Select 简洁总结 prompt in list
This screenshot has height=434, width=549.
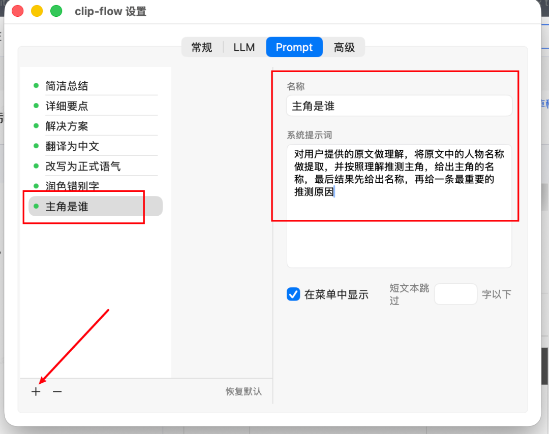tap(95, 86)
